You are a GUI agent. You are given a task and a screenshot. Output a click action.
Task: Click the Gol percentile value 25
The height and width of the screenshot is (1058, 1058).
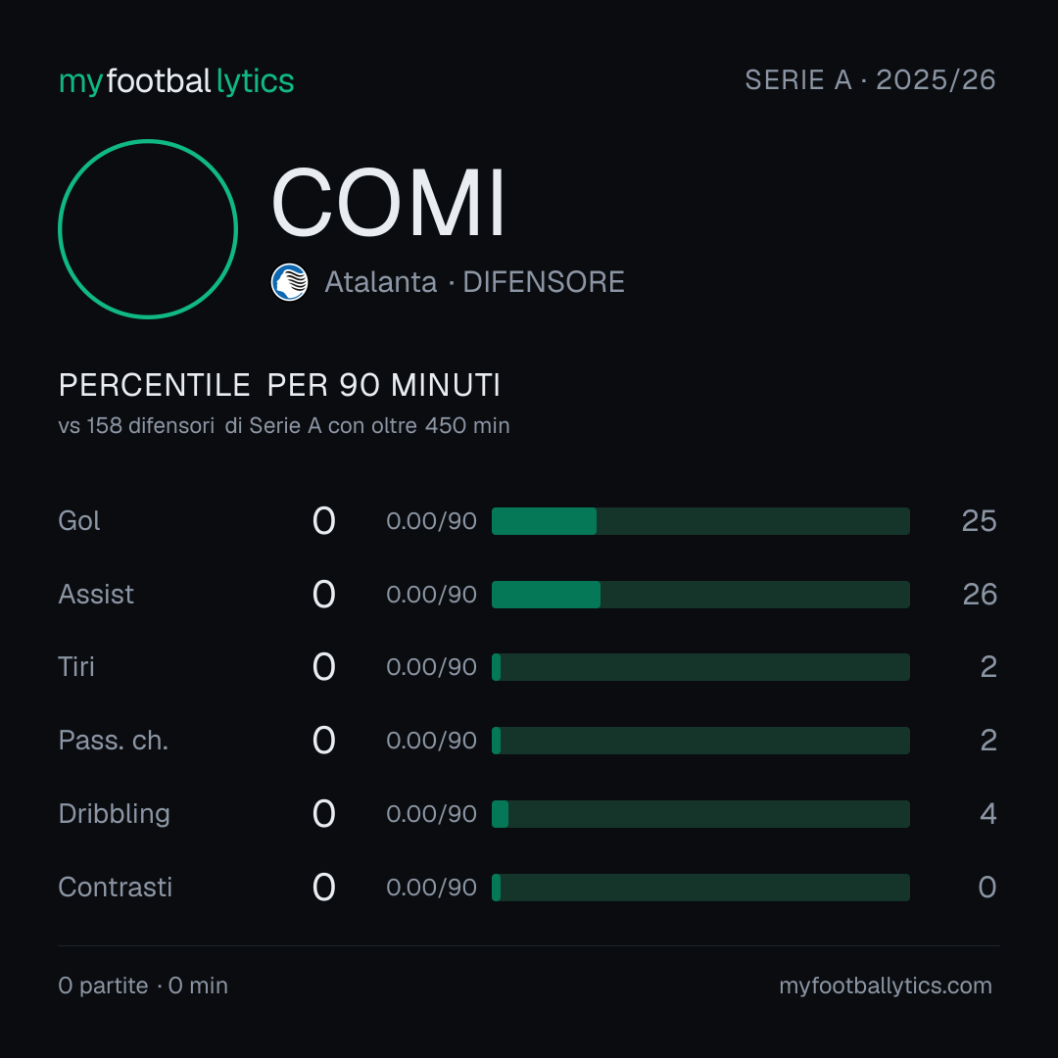(979, 521)
